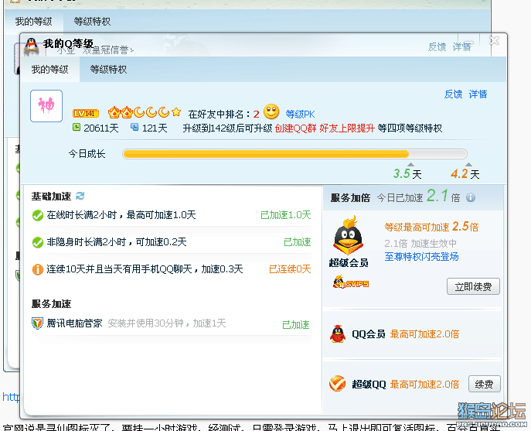The image size is (531, 431).
Task: Click the 超级会员 penguin icon
Action: (x=348, y=235)
